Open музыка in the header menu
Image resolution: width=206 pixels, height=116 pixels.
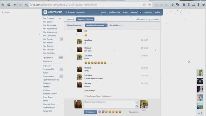coord(134,12)
